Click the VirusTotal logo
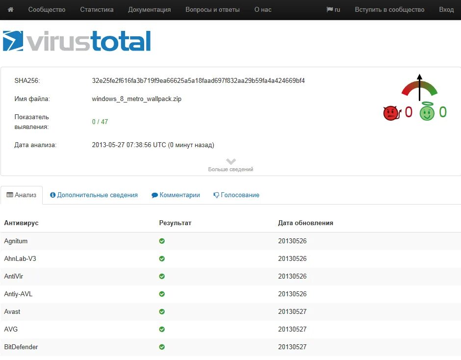Image resolution: width=461 pixels, height=360 pixels. point(77,41)
